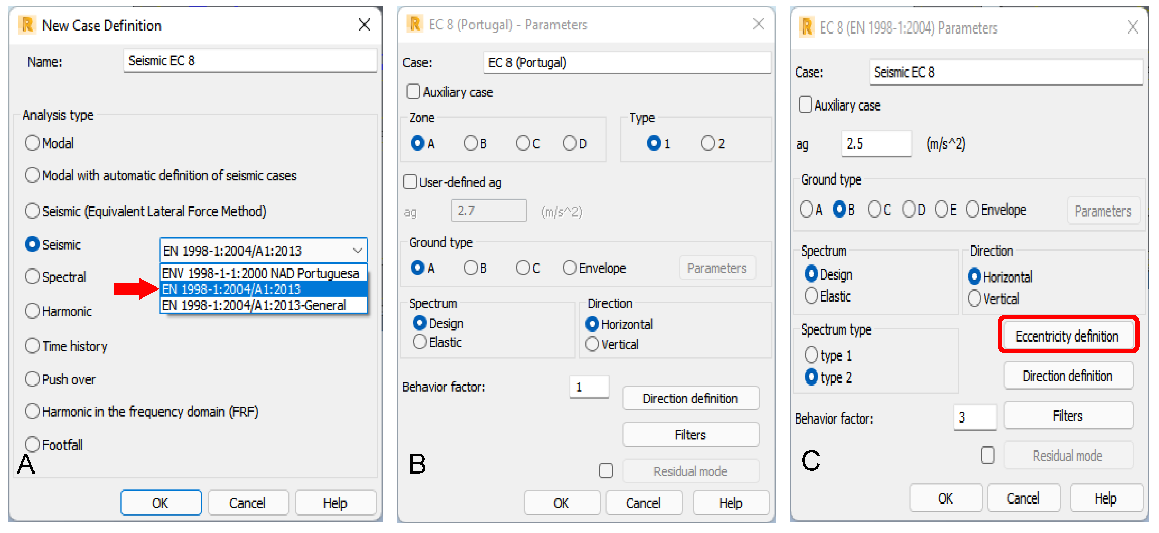Viewport: 1159px width, 533px height.
Task: Choose Zone D in Portugal parameters
Action: (x=569, y=143)
